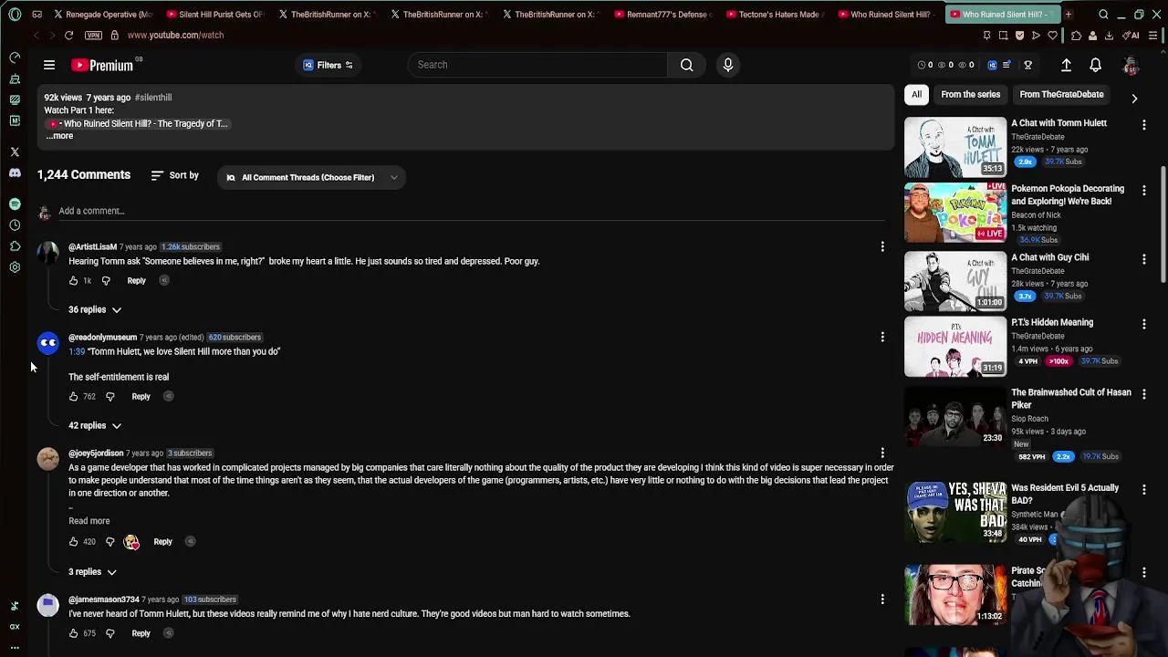The image size is (1168, 657).
Task: Dislike @ArtistLisaM's comment
Action: tap(106, 281)
